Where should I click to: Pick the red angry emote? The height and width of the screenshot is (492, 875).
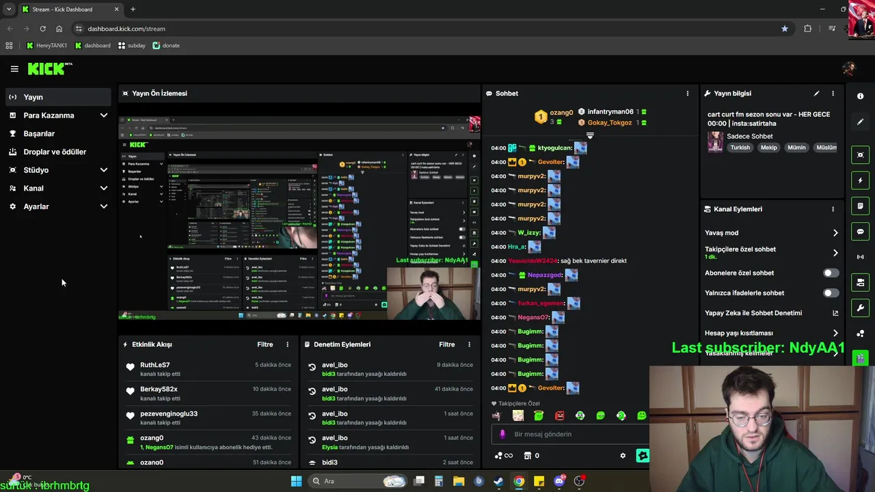coord(559,415)
